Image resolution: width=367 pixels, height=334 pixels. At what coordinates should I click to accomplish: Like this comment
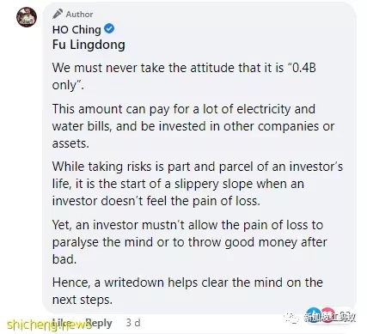click(x=62, y=323)
